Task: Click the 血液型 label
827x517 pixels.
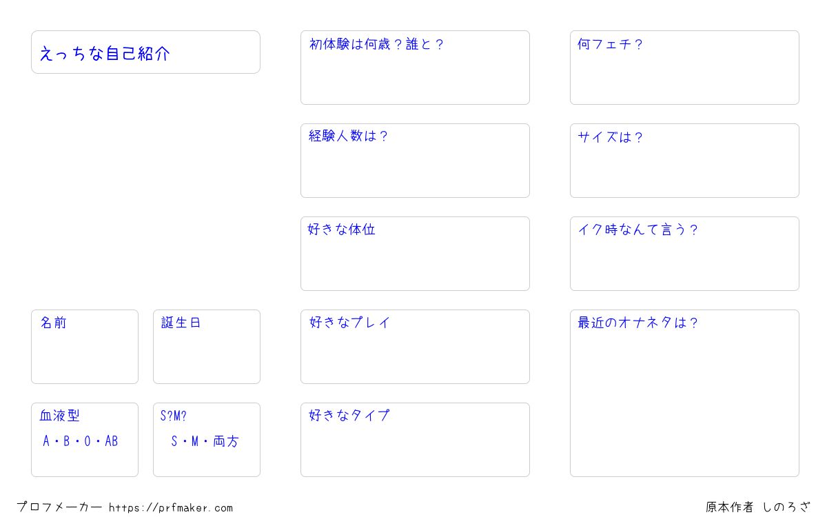Action: pos(60,416)
